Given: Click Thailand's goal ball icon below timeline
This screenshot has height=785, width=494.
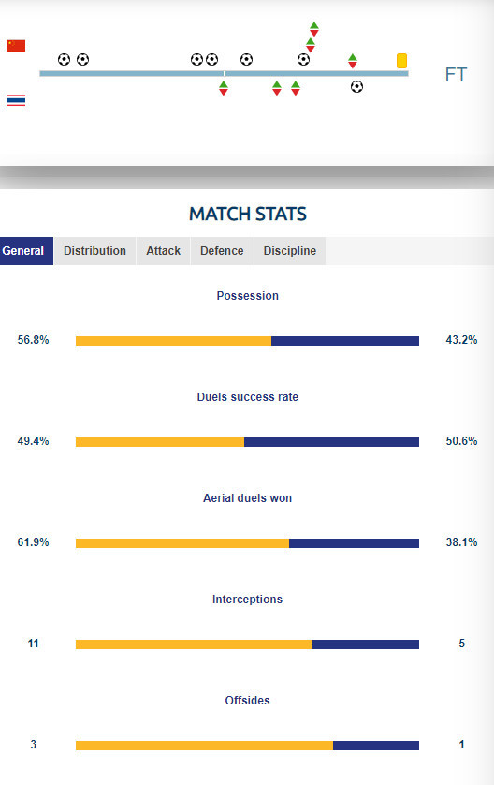Looking at the screenshot, I should coord(356,86).
